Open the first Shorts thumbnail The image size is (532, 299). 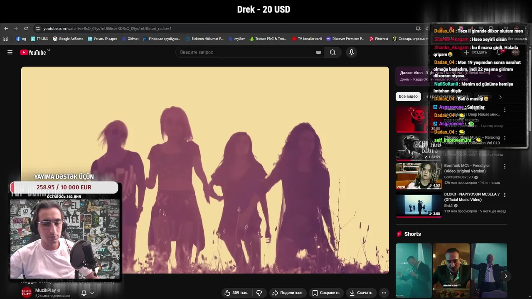coord(414,270)
